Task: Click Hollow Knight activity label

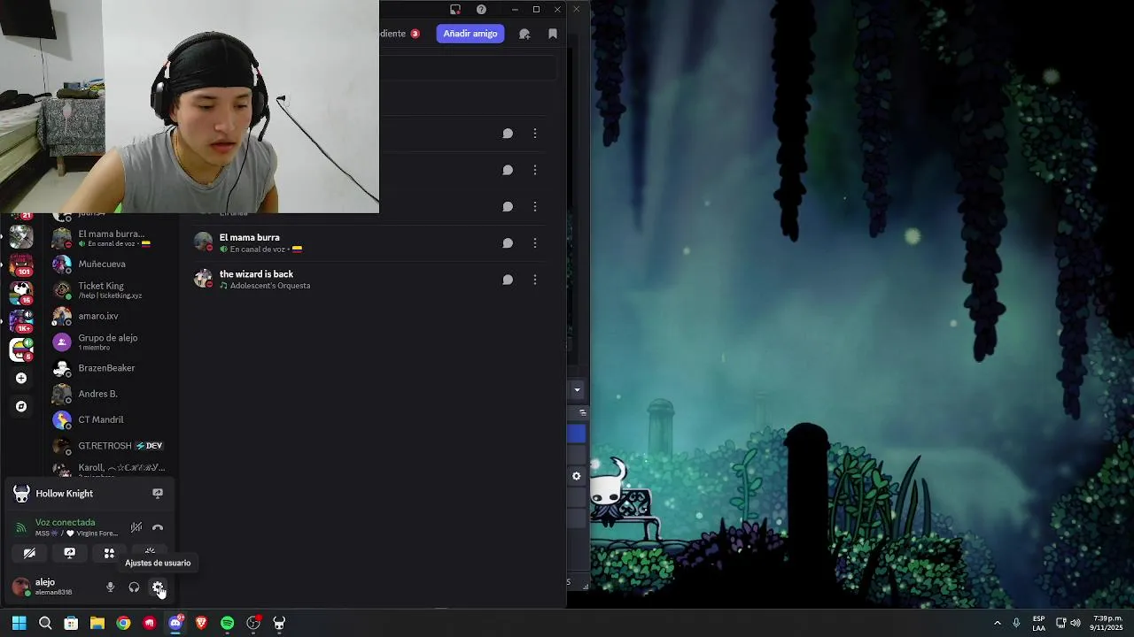Action: (64, 494)
